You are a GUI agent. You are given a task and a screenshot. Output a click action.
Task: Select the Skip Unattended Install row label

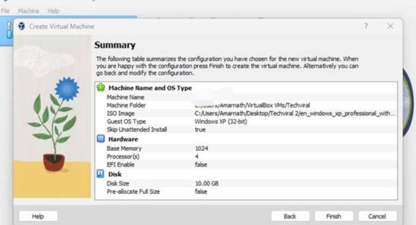click(137, 129)
